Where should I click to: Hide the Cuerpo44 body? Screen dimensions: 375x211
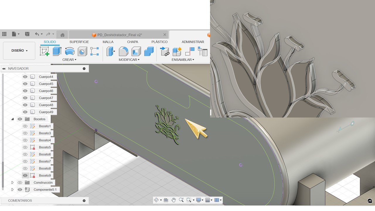point(25,77)
